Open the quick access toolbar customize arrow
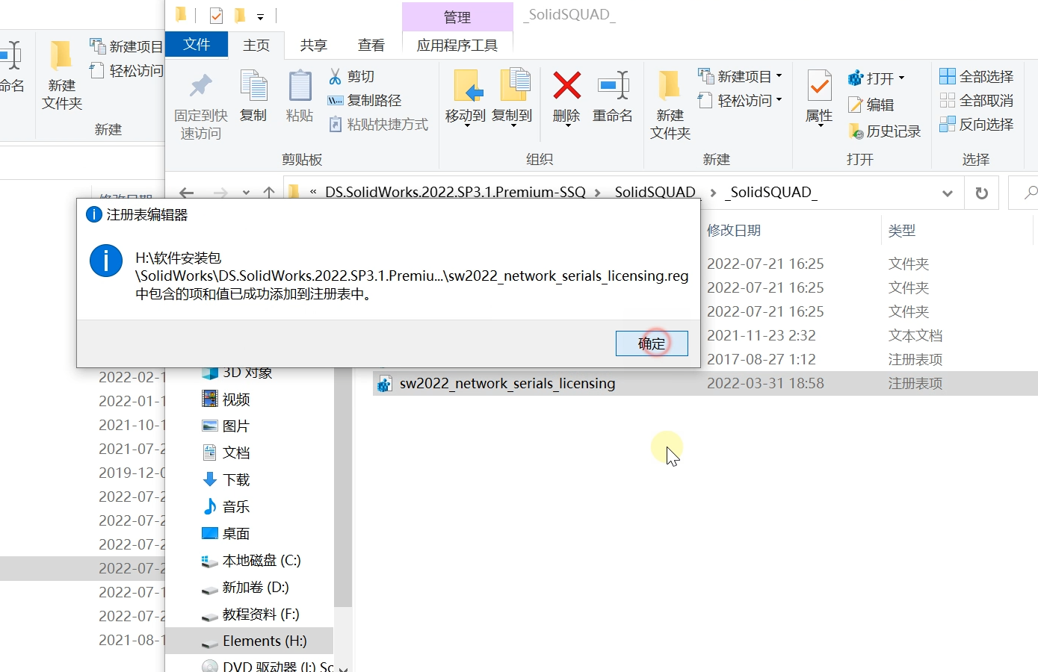 [260, 16]
